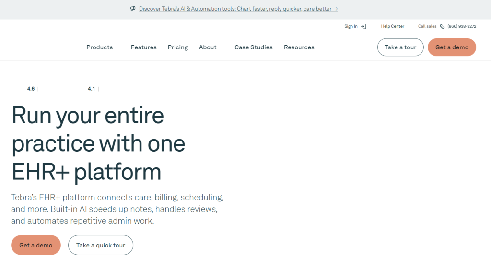The width and height of the screenshot is (491, 259).
Task: Open the Resources menu
Action: pyautogui.click(x=299, y=47)
